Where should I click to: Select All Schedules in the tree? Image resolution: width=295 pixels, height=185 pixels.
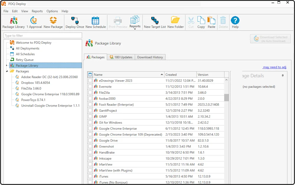[x=25, y=54]
